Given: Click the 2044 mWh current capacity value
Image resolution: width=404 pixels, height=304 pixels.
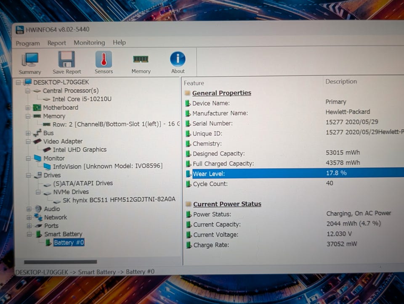Looking at the screenshot, I should [x=353, y=223].
